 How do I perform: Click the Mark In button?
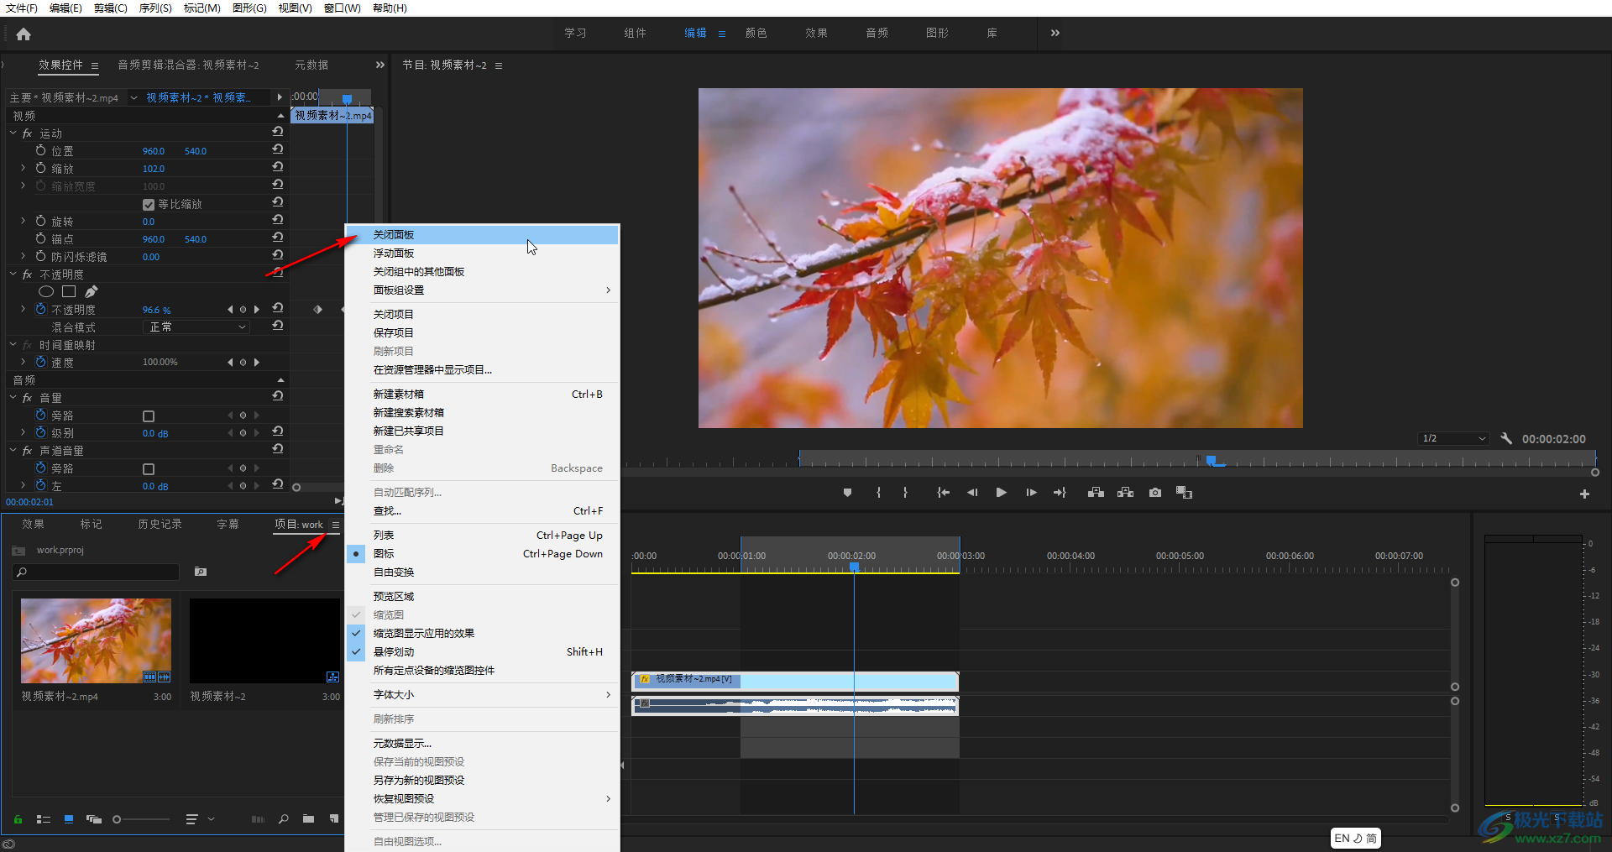[x=878, y=493]
